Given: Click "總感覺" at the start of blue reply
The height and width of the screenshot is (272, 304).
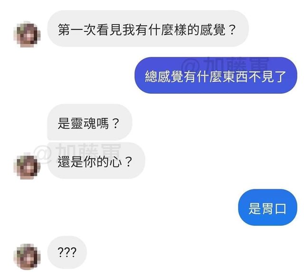Looking at the screenshot, I should pyautogui.click(x=164, y=77).
